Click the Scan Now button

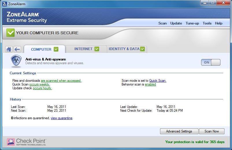point(212,131)
